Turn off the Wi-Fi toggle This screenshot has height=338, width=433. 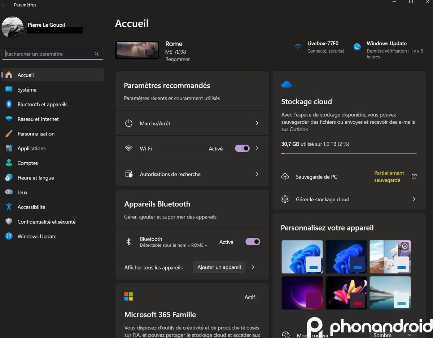242,148
